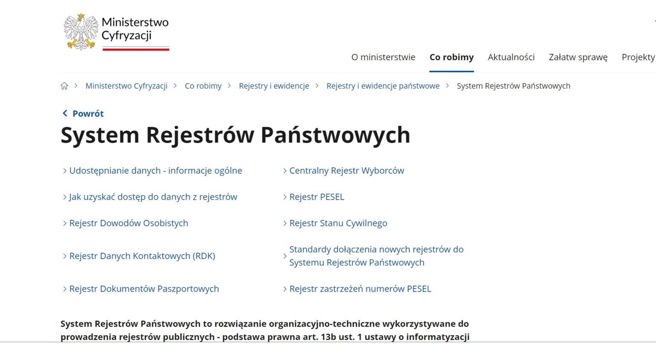Open Jak uzyskać dostęp do danych z rejestrów
The image size is (656, 348).
[153, 197]
